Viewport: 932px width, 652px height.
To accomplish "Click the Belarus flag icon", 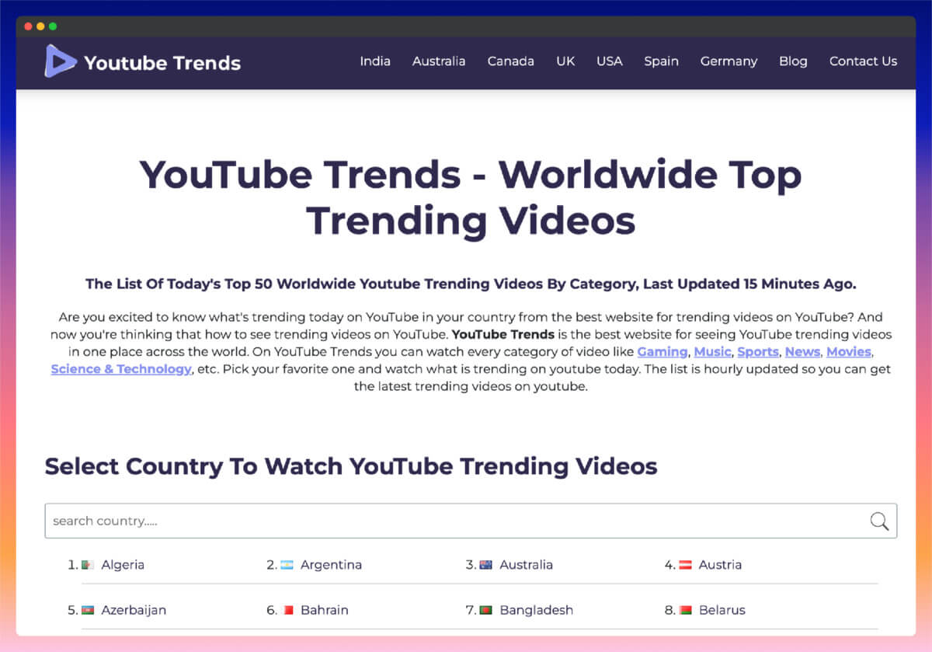I will (683, 610).
